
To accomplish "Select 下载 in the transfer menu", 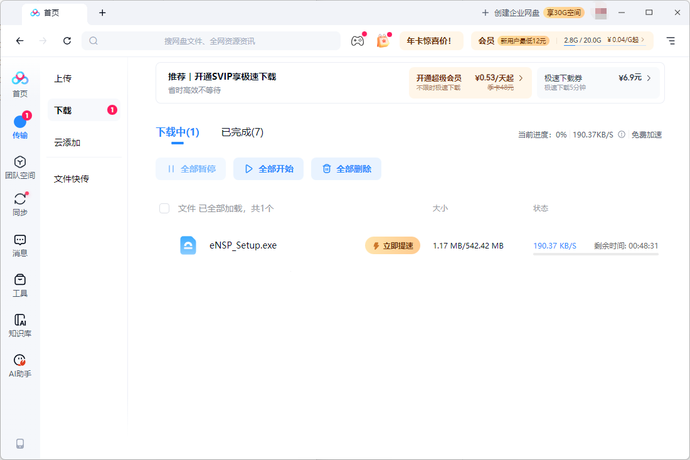I will pos(83,110).
